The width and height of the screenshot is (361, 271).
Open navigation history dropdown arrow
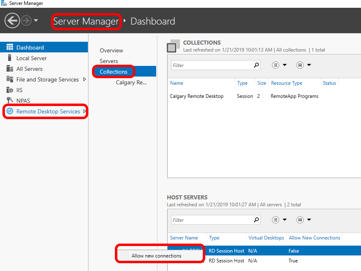[36, 21]
